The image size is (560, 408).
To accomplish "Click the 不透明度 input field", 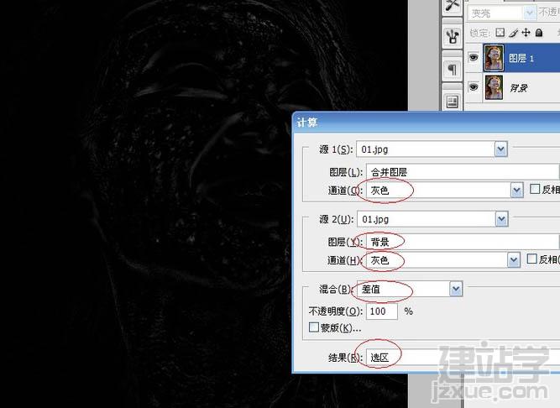I will coord(381,311).
